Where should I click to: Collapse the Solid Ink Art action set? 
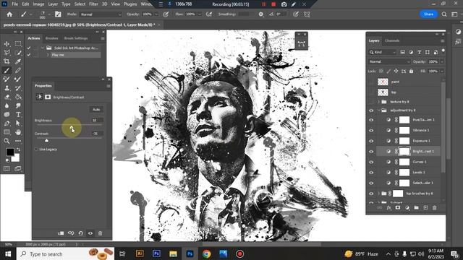[42, 48]
